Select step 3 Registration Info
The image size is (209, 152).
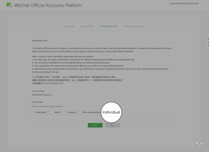pos(108,26)
